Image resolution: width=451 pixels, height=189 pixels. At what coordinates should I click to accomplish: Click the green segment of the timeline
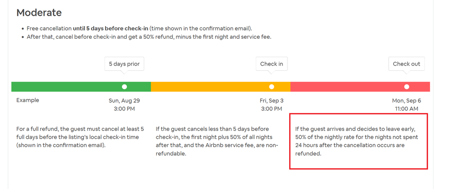click(68, 87)
